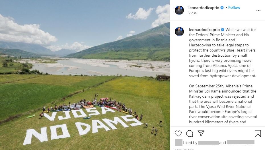
Task: Click the caption text mentioning Blue Heart rivers
Action: click(x=222, y=53)
